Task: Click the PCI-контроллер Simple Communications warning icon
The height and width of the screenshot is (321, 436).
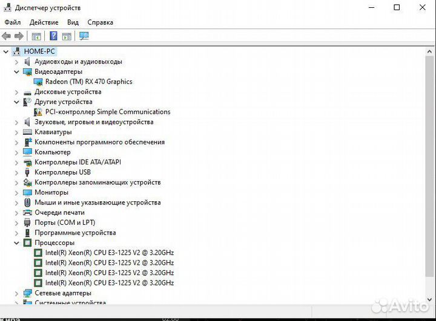Action: tap(38, 112)
